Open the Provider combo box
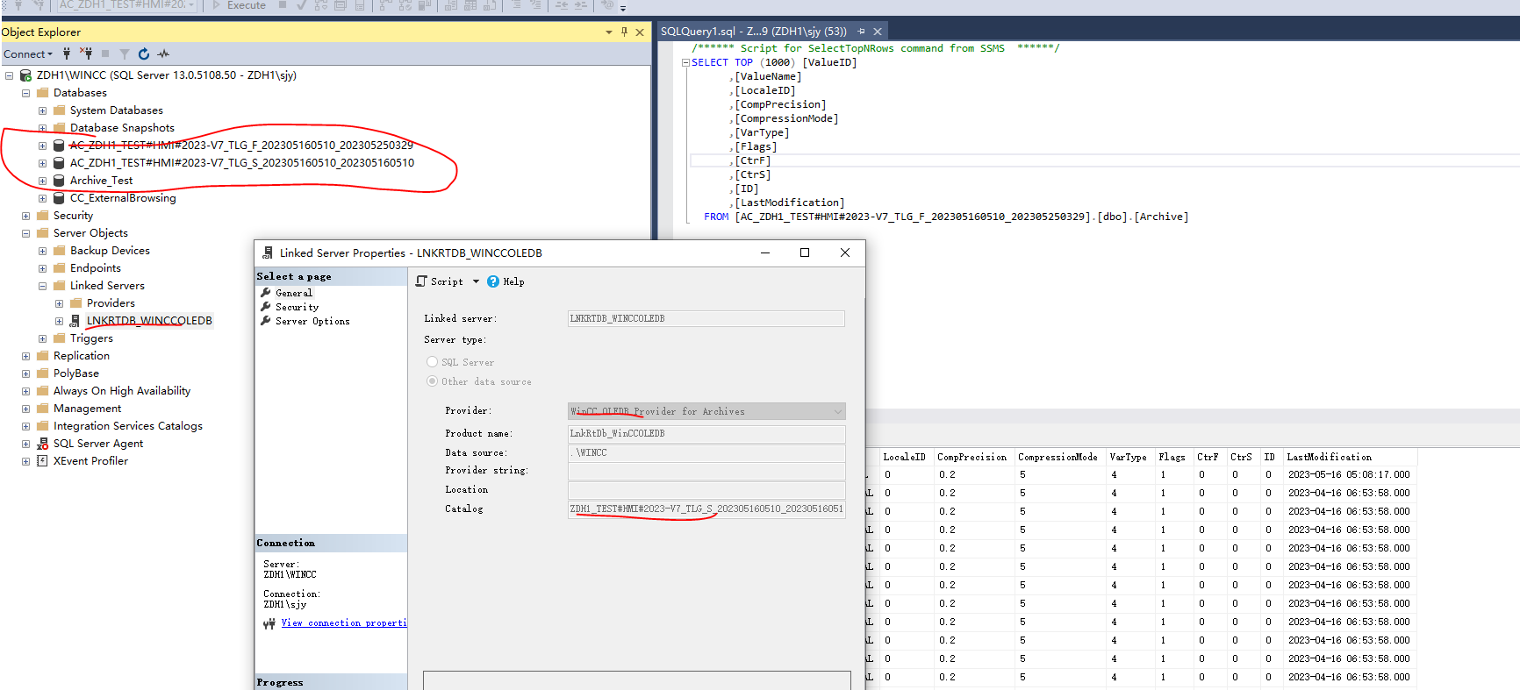The width and height of the screenshot is (1520, 690). point(706,411)
